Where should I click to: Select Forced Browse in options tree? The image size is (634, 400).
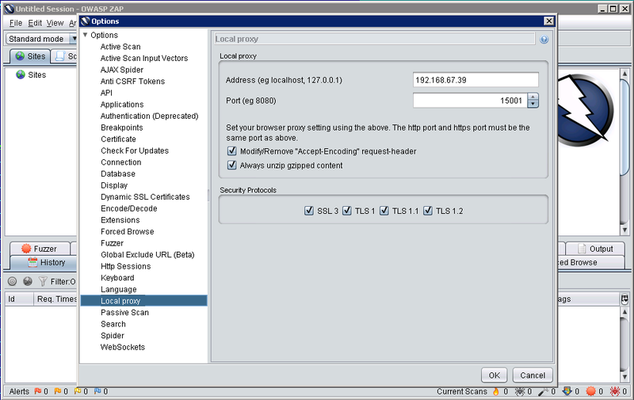(x=128, y=231)
